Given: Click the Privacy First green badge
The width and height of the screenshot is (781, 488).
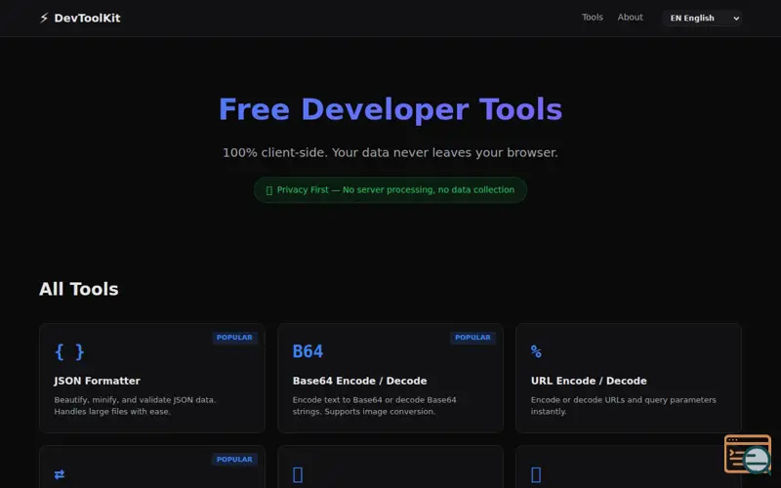Looking at the screenshot, I should (390, 189).
